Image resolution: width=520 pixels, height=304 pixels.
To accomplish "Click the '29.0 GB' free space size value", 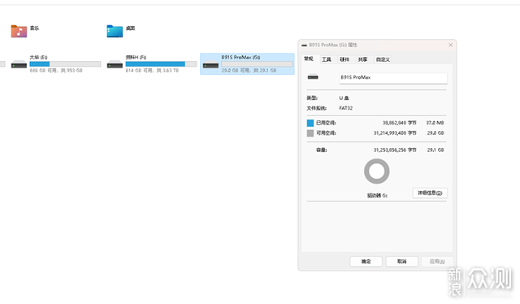I will [x=435, y=133].
